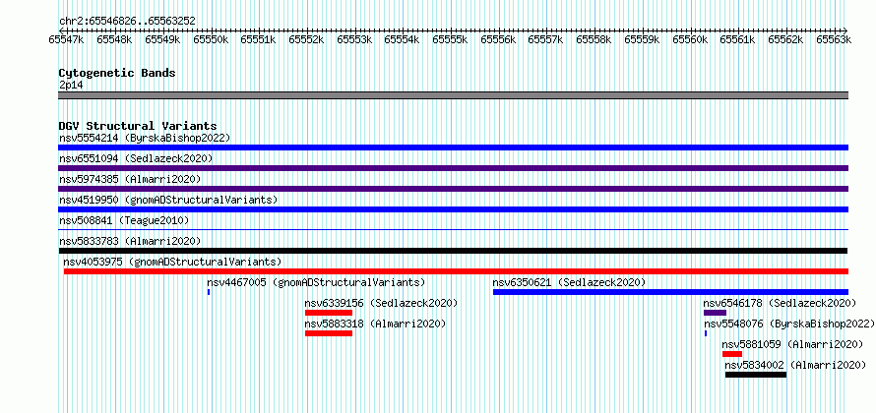Click the nsv508841 (Teague2010) label
The height and width of the screenshot is (413, 876).
(x=124, y=220)
